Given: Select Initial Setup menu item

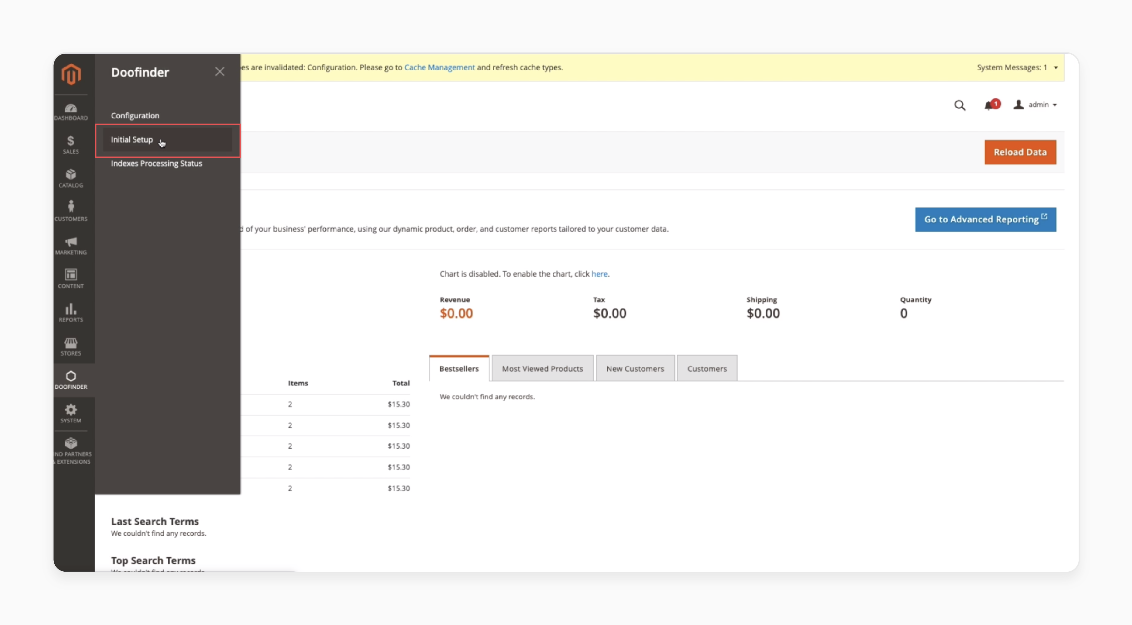Looking at the screenshot, I should 167,140.
